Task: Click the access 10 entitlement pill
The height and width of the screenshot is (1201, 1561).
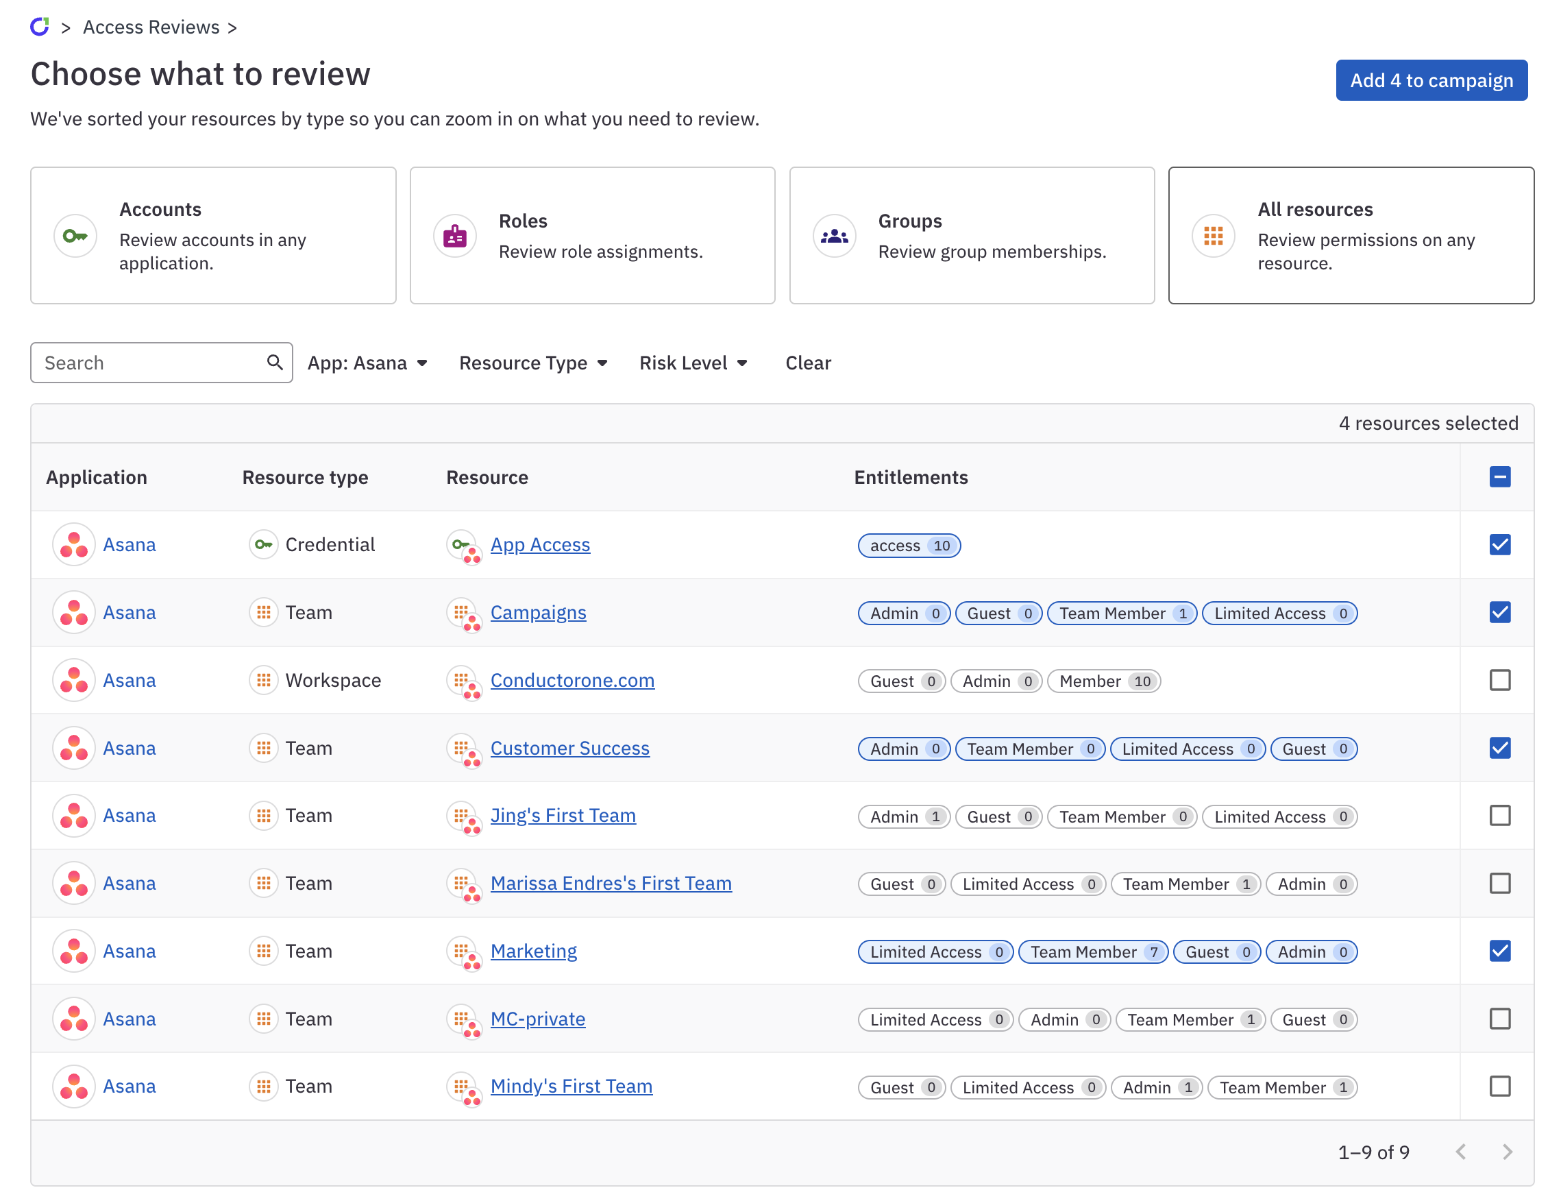Action: click(909, 546)
